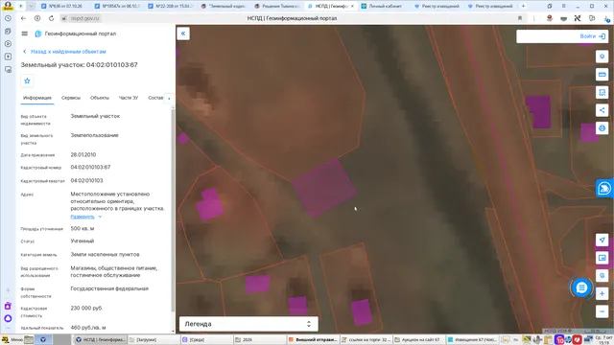
Task: Open the area selection map tool
Action: (602, 92)
